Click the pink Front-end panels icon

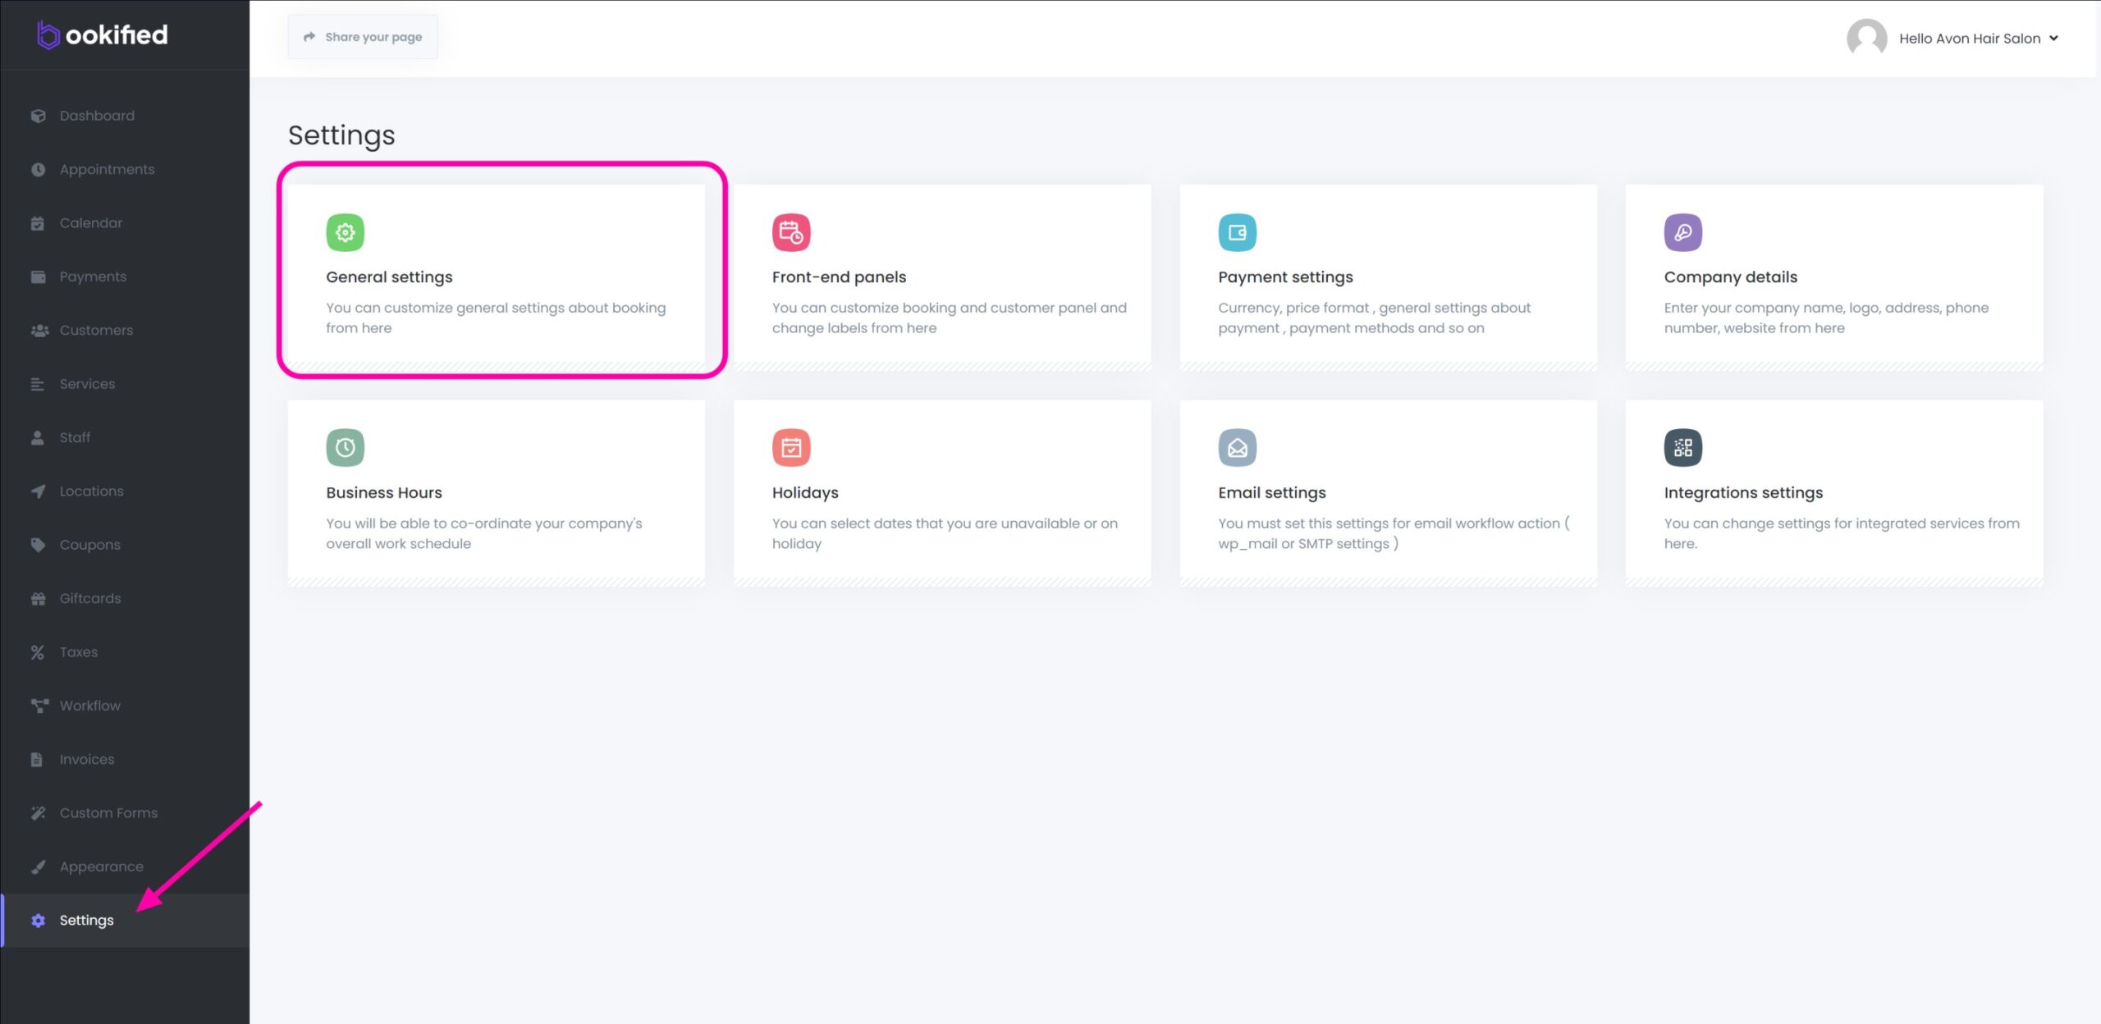coord(791,232)
